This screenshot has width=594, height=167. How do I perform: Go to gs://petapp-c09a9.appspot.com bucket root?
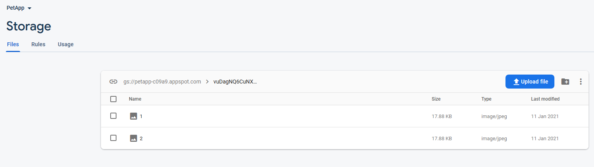click(x=162, y=82)
